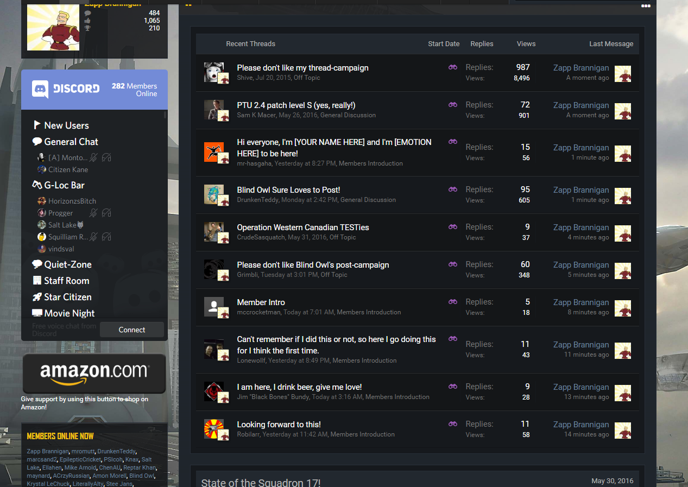Click the binoculars icon on PTU 2.4 thread
The height and width of the screenshot is (487, 688).
pyautogui.click(x=452, y=105)
